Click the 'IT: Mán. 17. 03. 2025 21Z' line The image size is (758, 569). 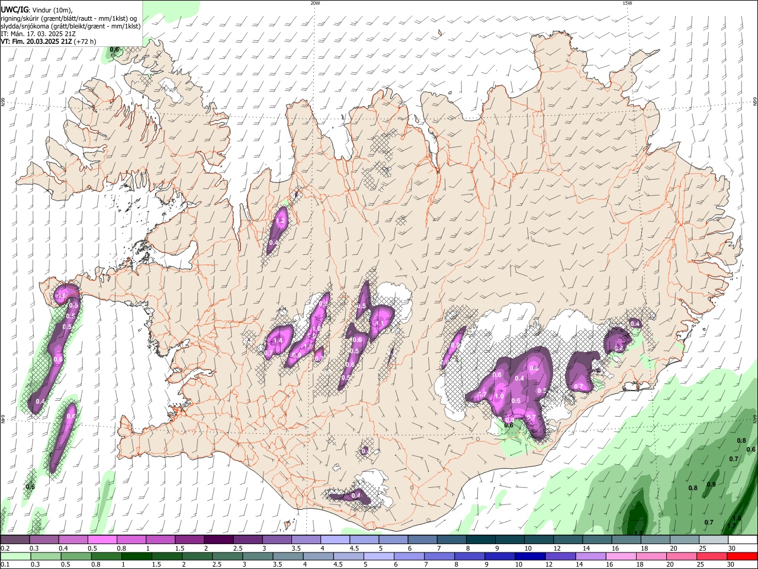point(38,34)
